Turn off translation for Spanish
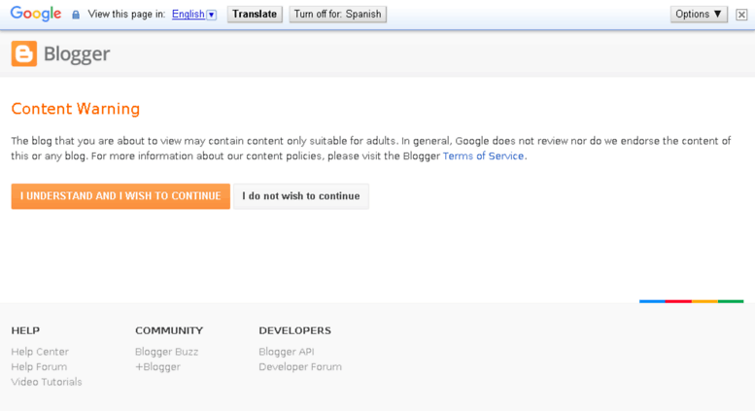The width and height of the screenshot is (755, 411). (x=337, y=14)
